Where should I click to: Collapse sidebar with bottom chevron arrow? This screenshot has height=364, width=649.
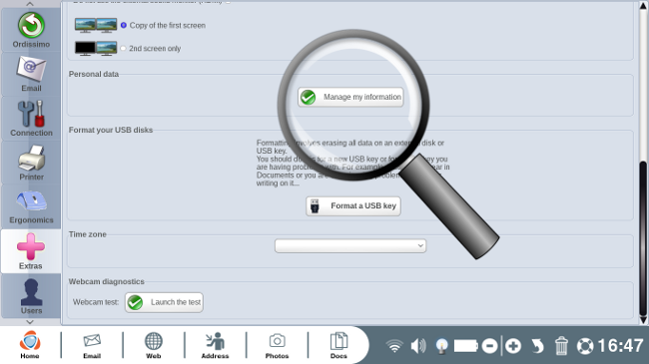coord(30,322)
